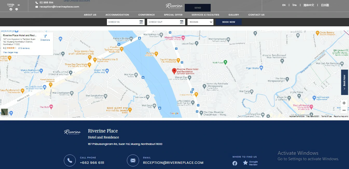The image size is (349, 169).
Task: Click the TripAdvisor icon in header
Action: 19,5
